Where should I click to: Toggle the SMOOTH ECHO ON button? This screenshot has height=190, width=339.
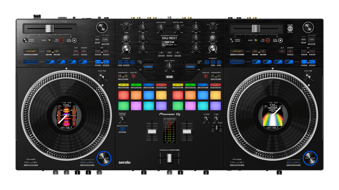coord(122,129)
